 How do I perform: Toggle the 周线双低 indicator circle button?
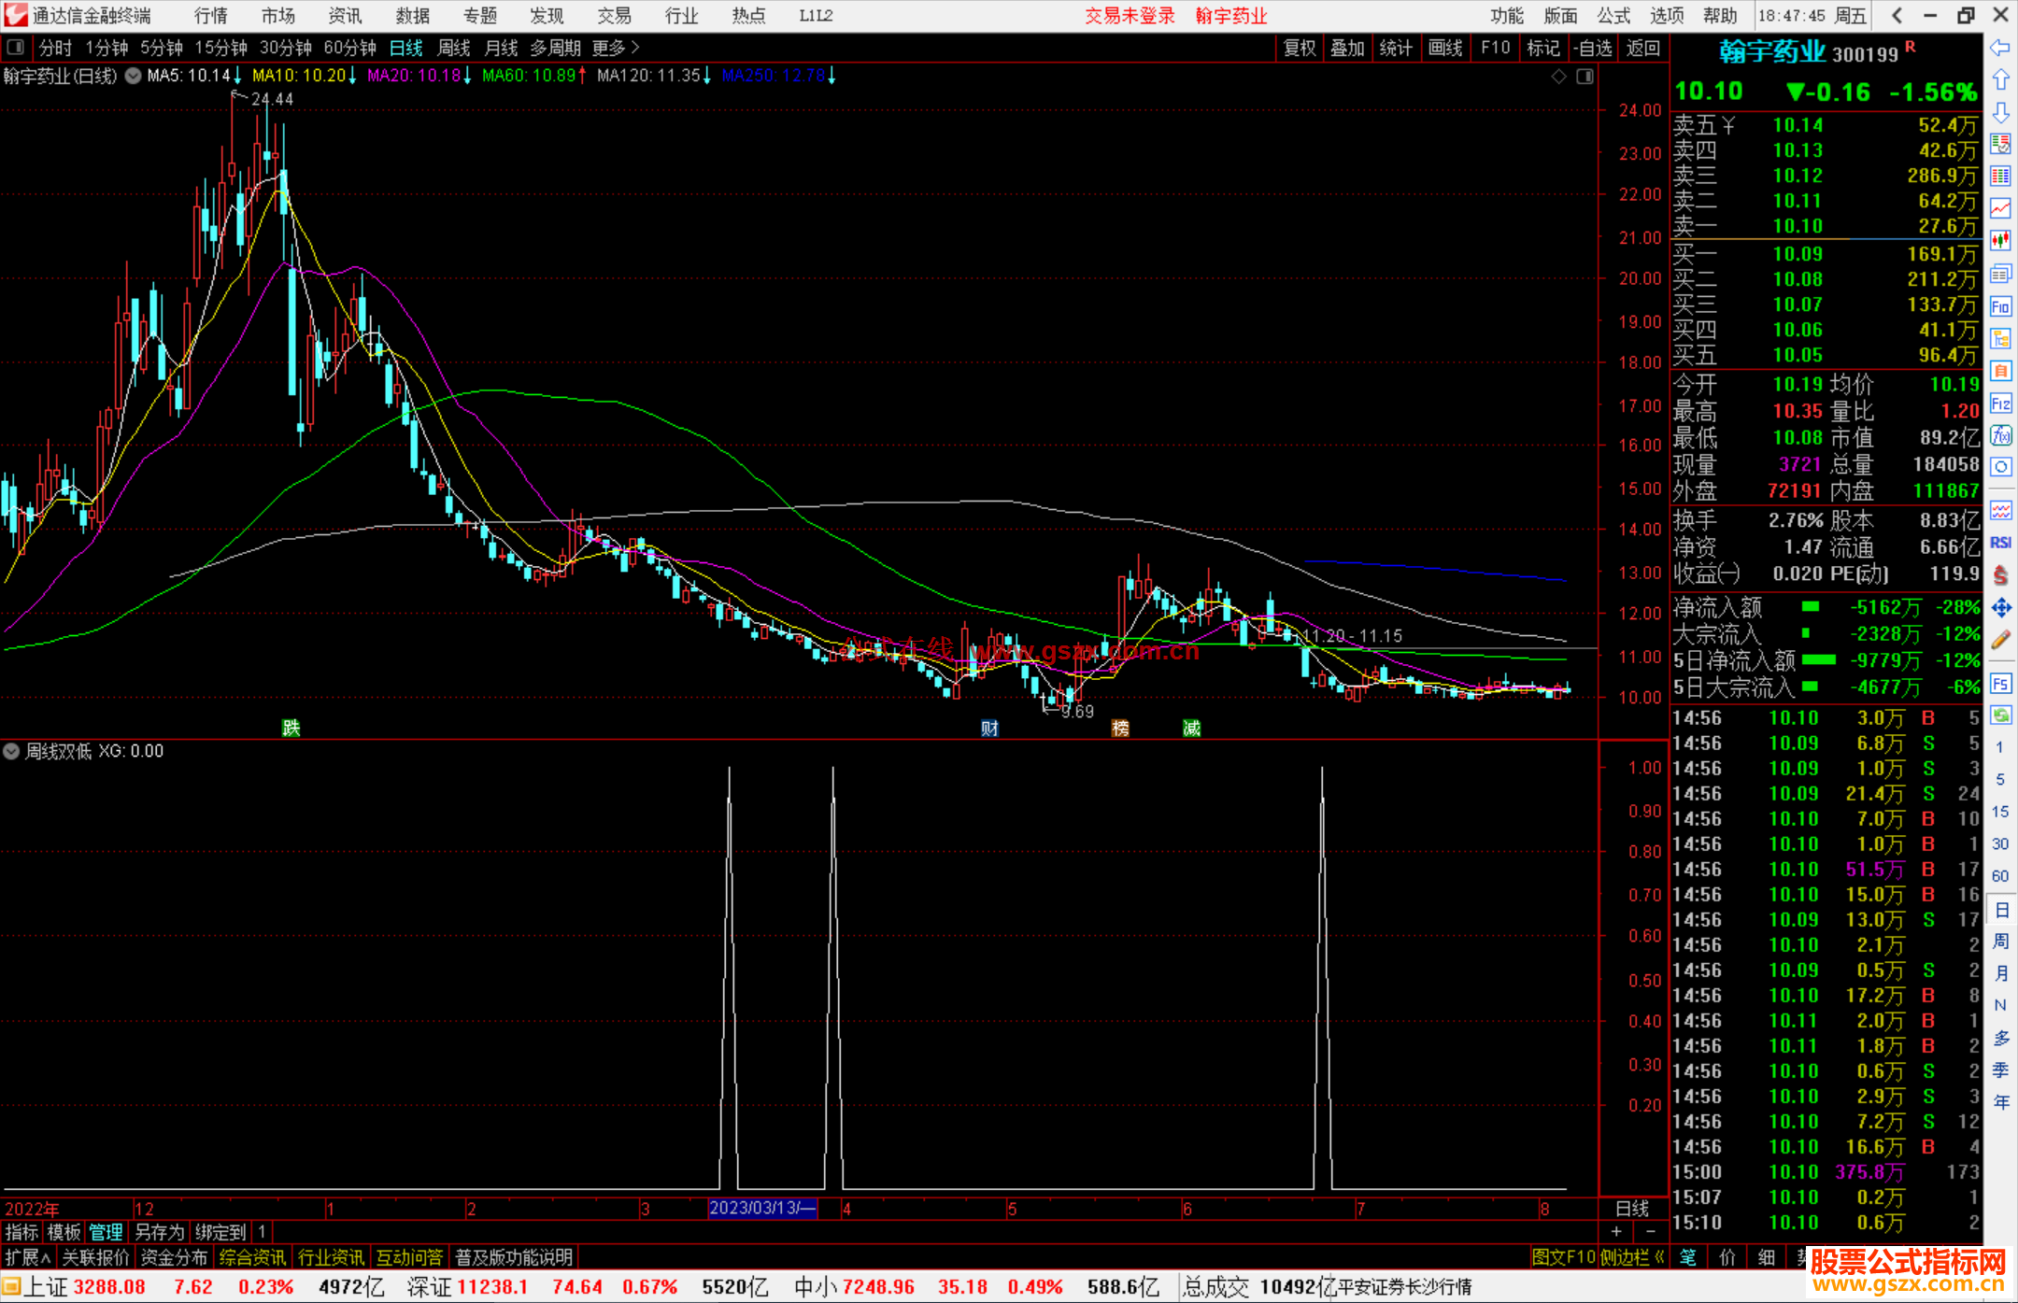[11, 752]
